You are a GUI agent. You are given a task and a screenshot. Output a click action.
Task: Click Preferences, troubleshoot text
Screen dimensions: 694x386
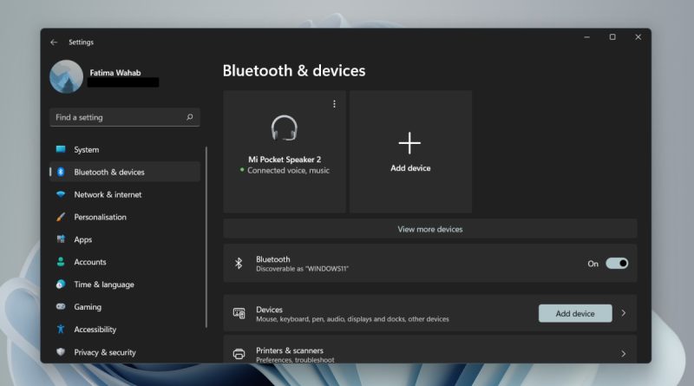pyautogui.click(x=295, y=360)
